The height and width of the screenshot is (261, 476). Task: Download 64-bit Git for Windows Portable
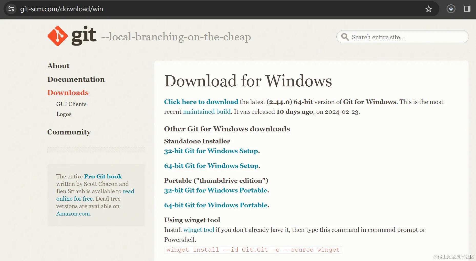216,205
